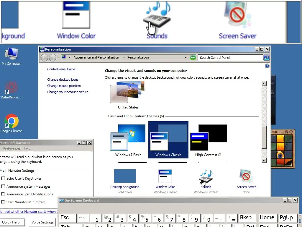The image size is (302, 227).
Task: Click the Search Control Panel field
Action: pos(230,58)
